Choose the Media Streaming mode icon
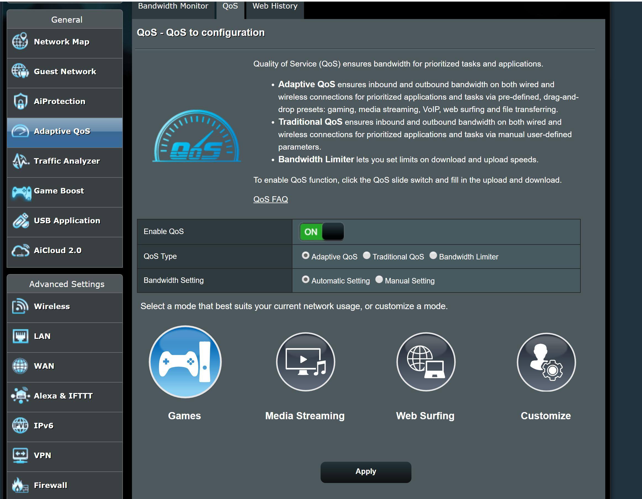The height and width of the screenshot is (499, 642). point(305,362)
